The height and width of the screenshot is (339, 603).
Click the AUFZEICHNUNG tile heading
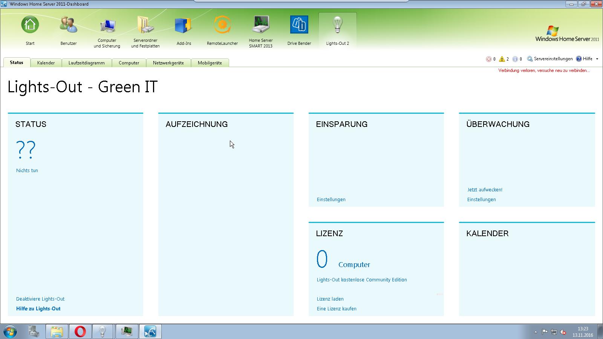click(x=197, y=124)
